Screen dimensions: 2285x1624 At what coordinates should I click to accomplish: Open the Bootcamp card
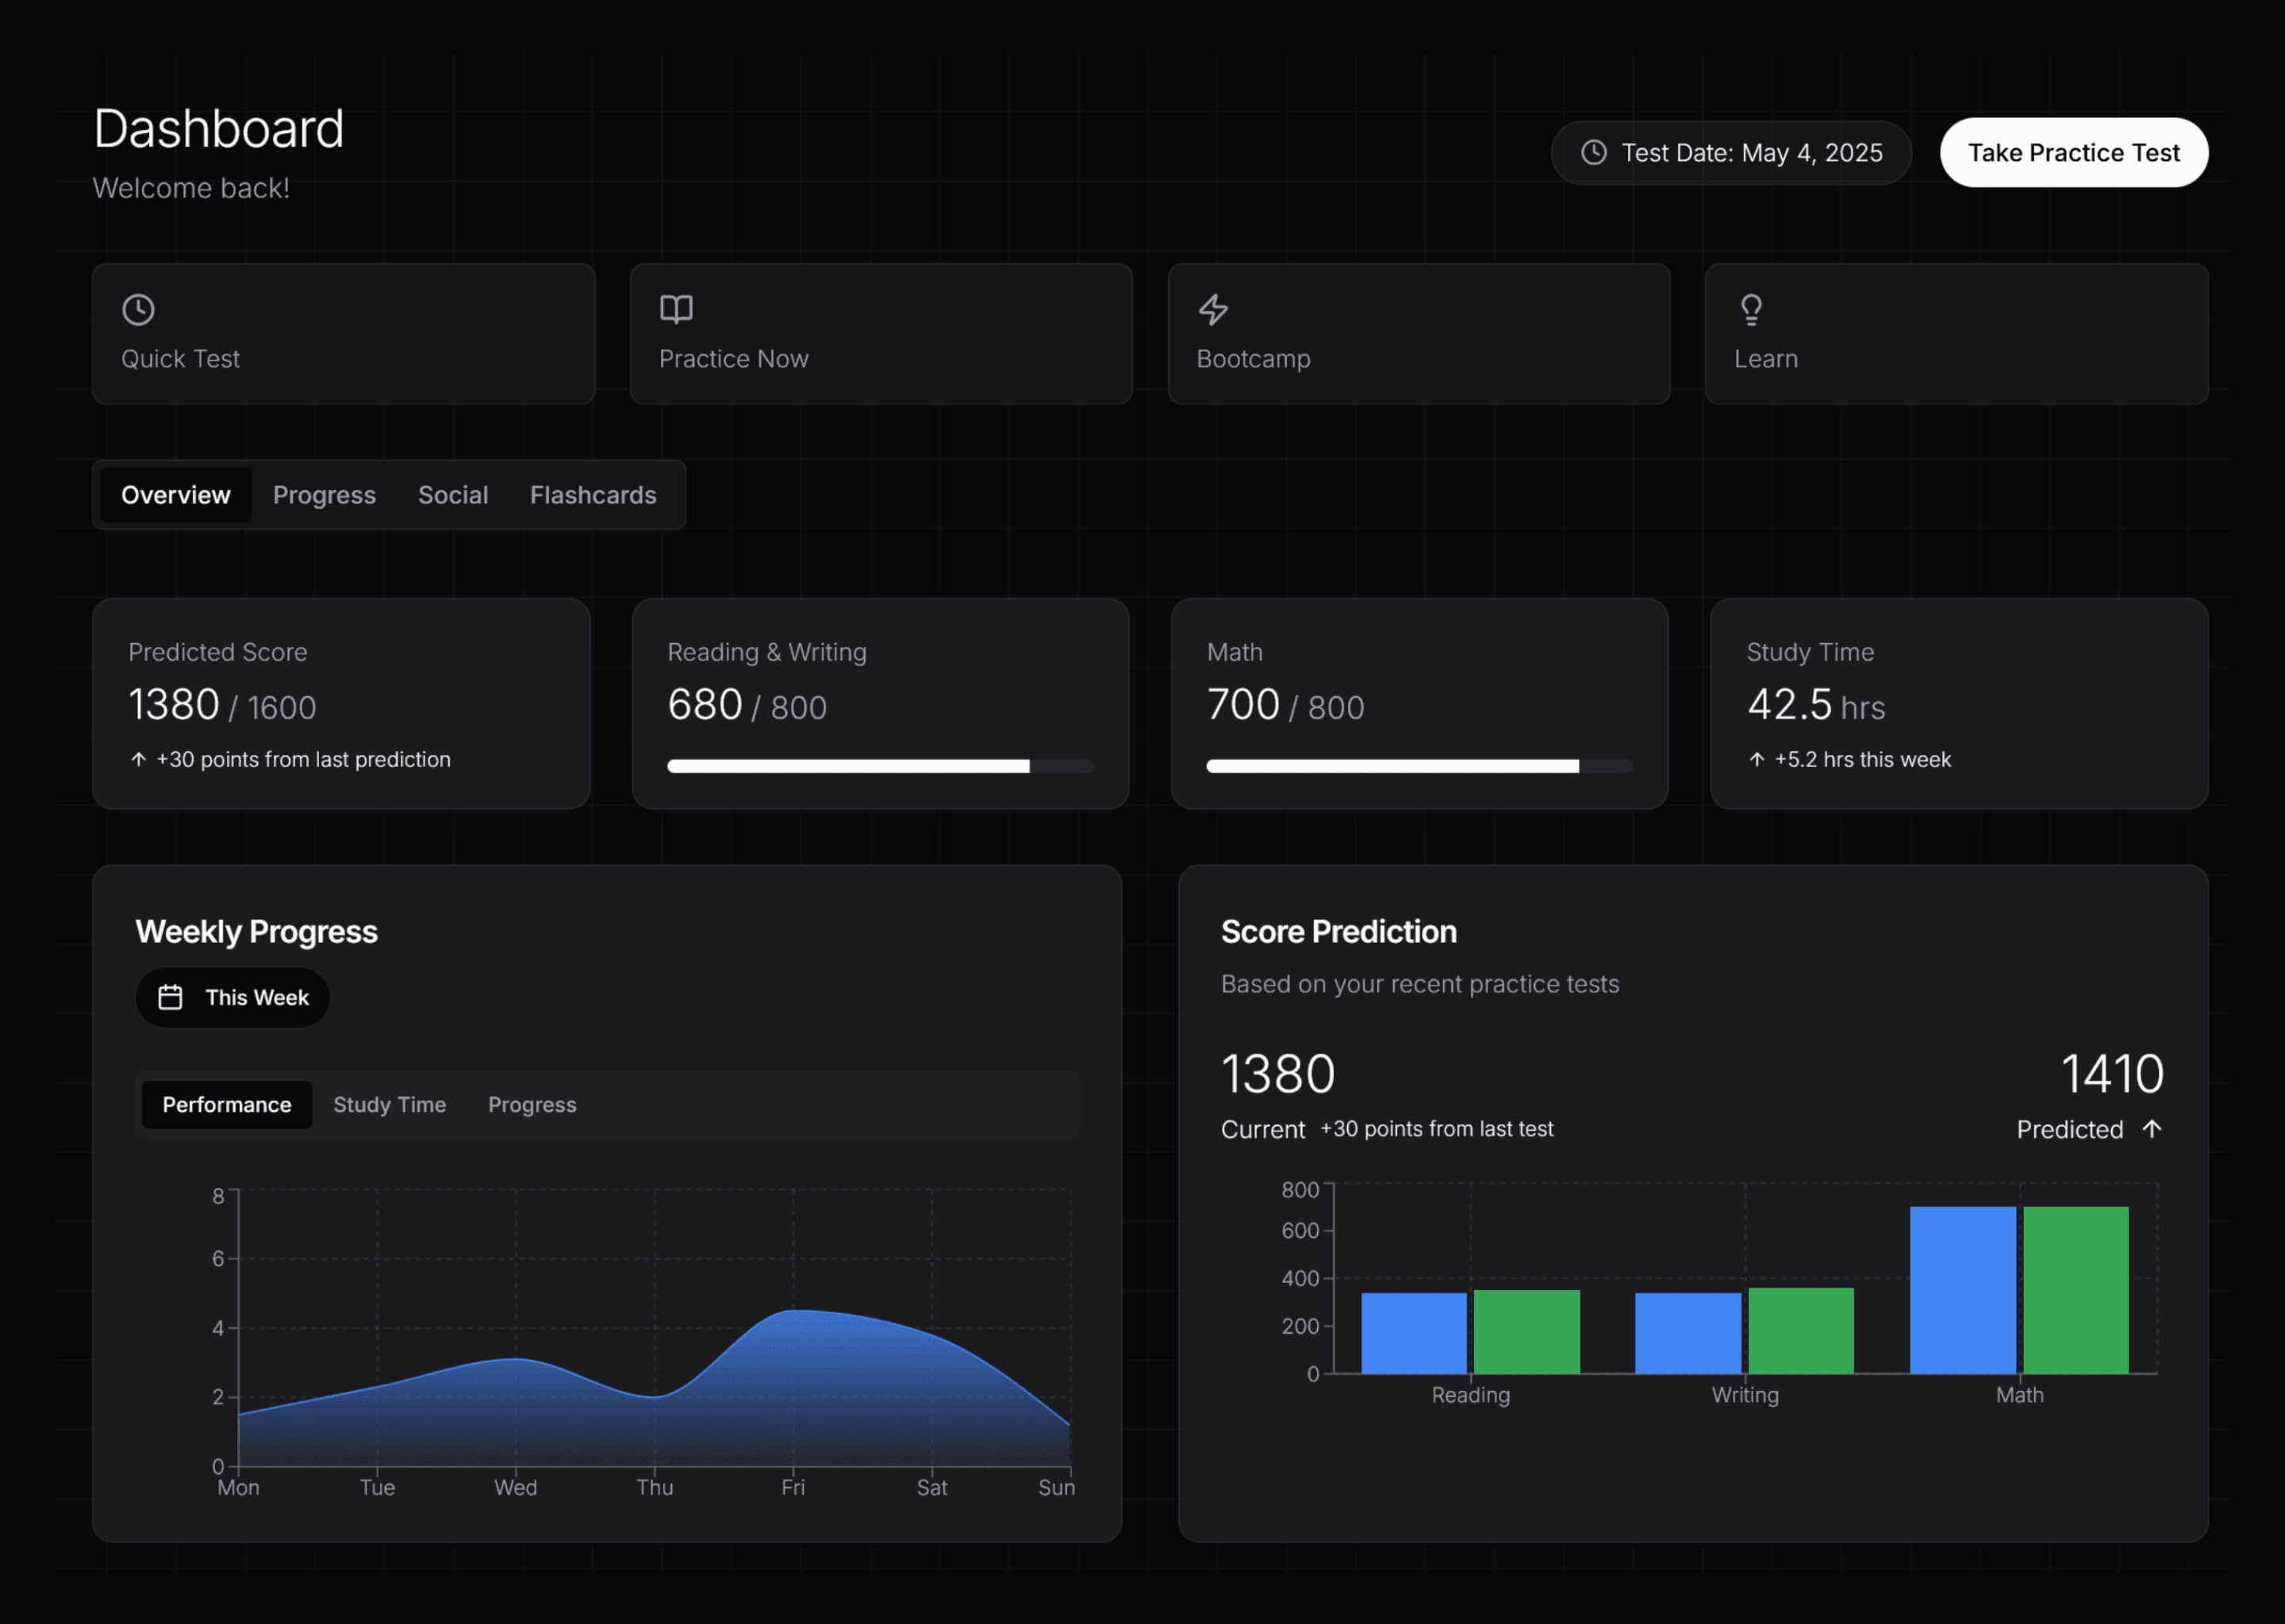[1419, 334]
